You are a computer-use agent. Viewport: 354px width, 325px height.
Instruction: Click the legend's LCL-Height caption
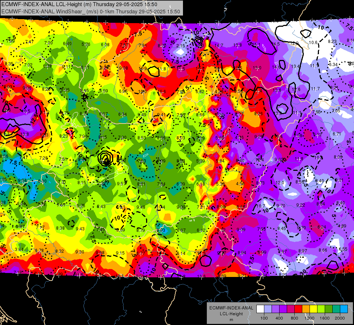pos(231,314)
